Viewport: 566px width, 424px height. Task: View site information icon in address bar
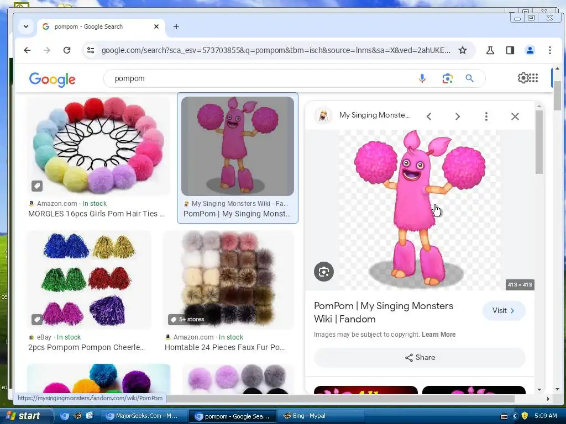click(91, 50)
